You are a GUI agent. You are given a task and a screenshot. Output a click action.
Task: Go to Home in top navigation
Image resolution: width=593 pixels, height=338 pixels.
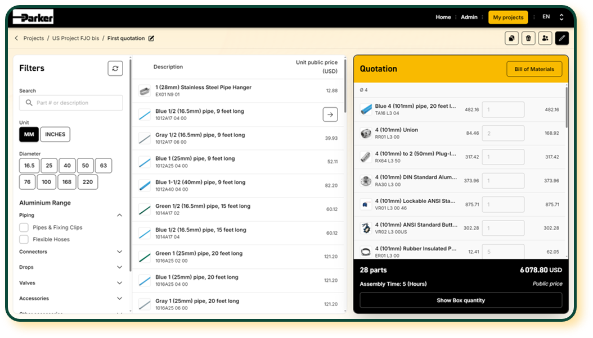click(443, 17)
